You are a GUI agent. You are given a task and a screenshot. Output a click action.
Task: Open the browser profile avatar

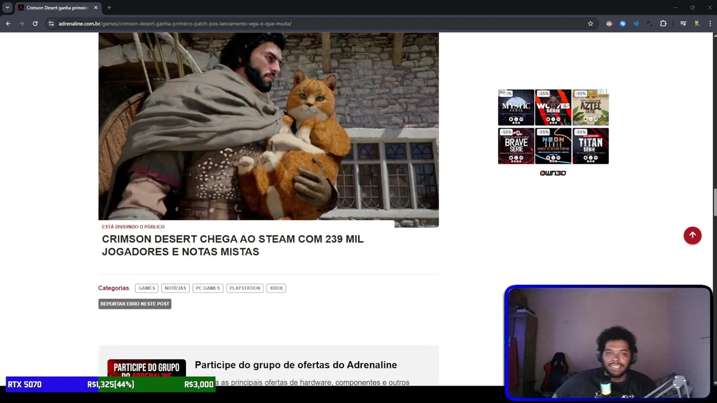tap(697, 24)
